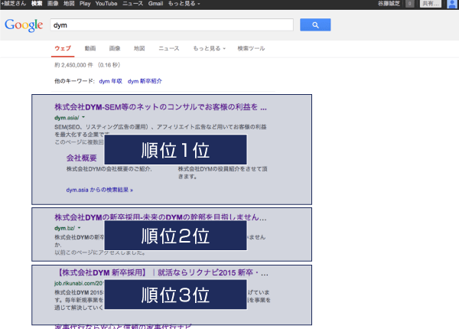Open the notifications counter box
This screenshot has width=459, height=329.
point(410,4)
